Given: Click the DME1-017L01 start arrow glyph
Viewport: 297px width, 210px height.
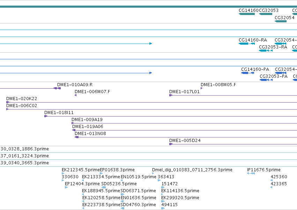Looking at the screenshot, I should pos(171,95).
